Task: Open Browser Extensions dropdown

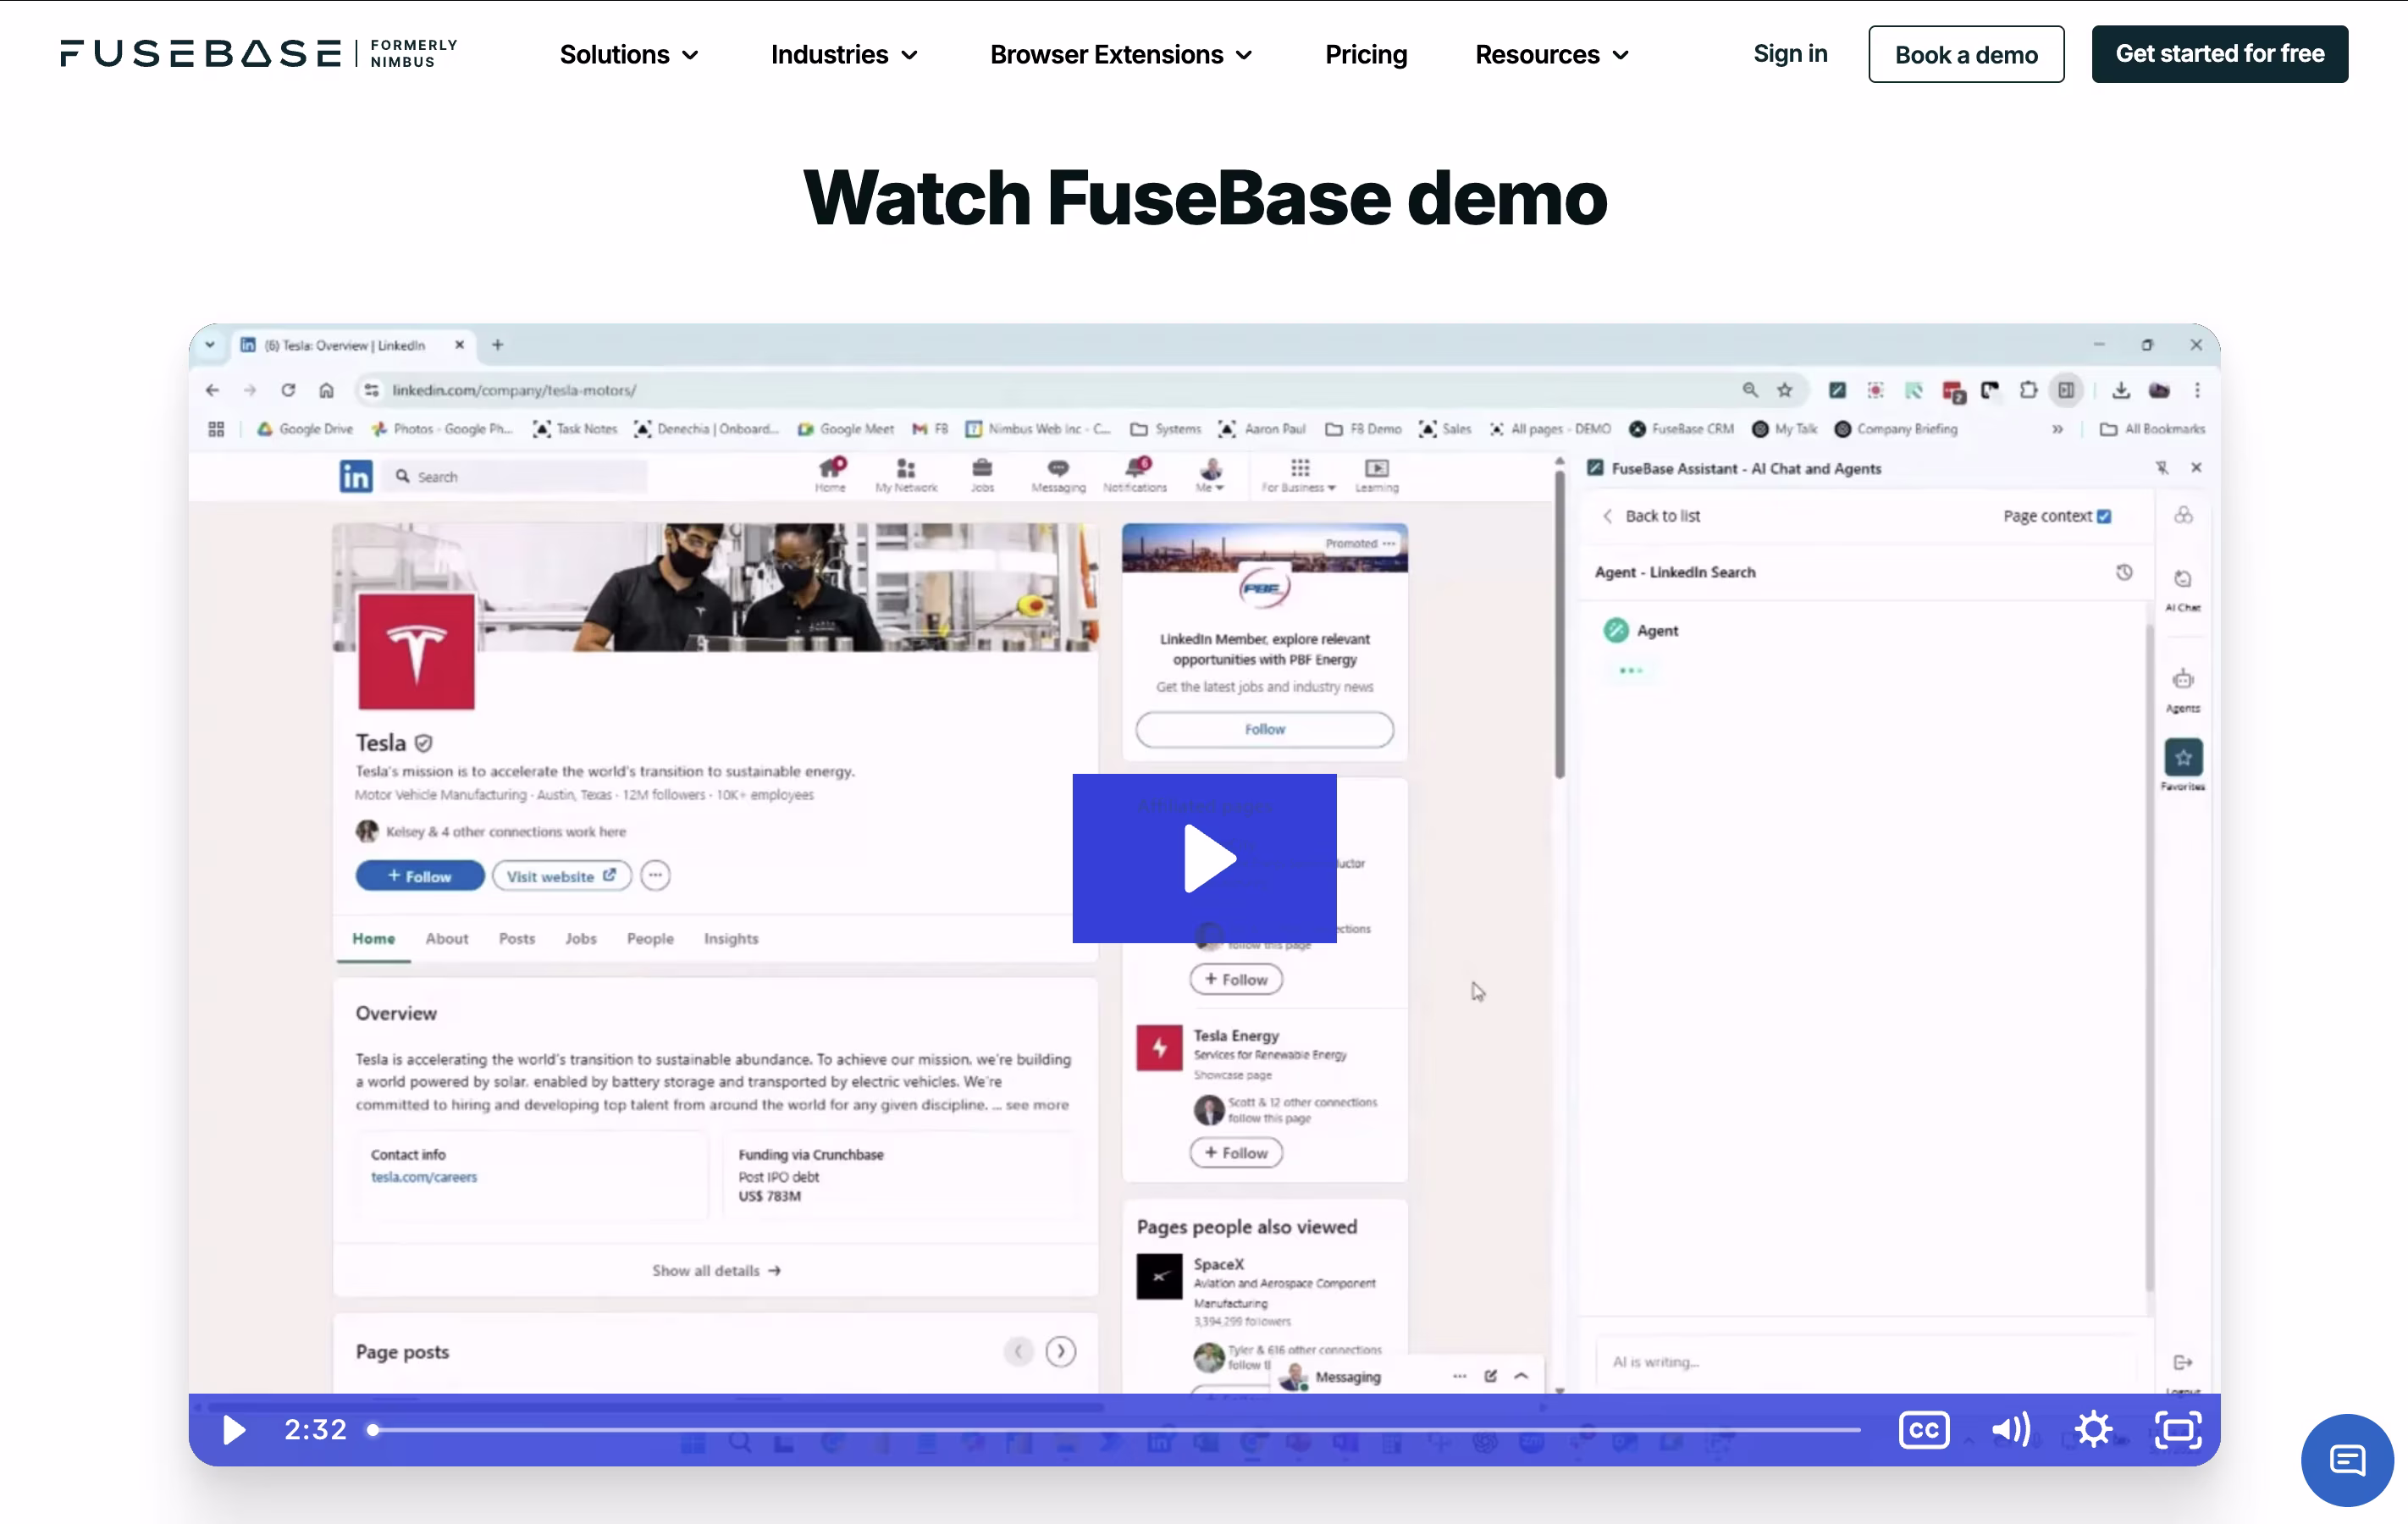Action: click(x=1120, y=54)
